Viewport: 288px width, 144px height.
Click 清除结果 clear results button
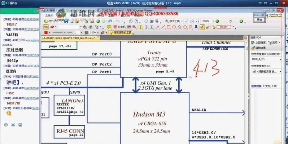tap(258, 48)
